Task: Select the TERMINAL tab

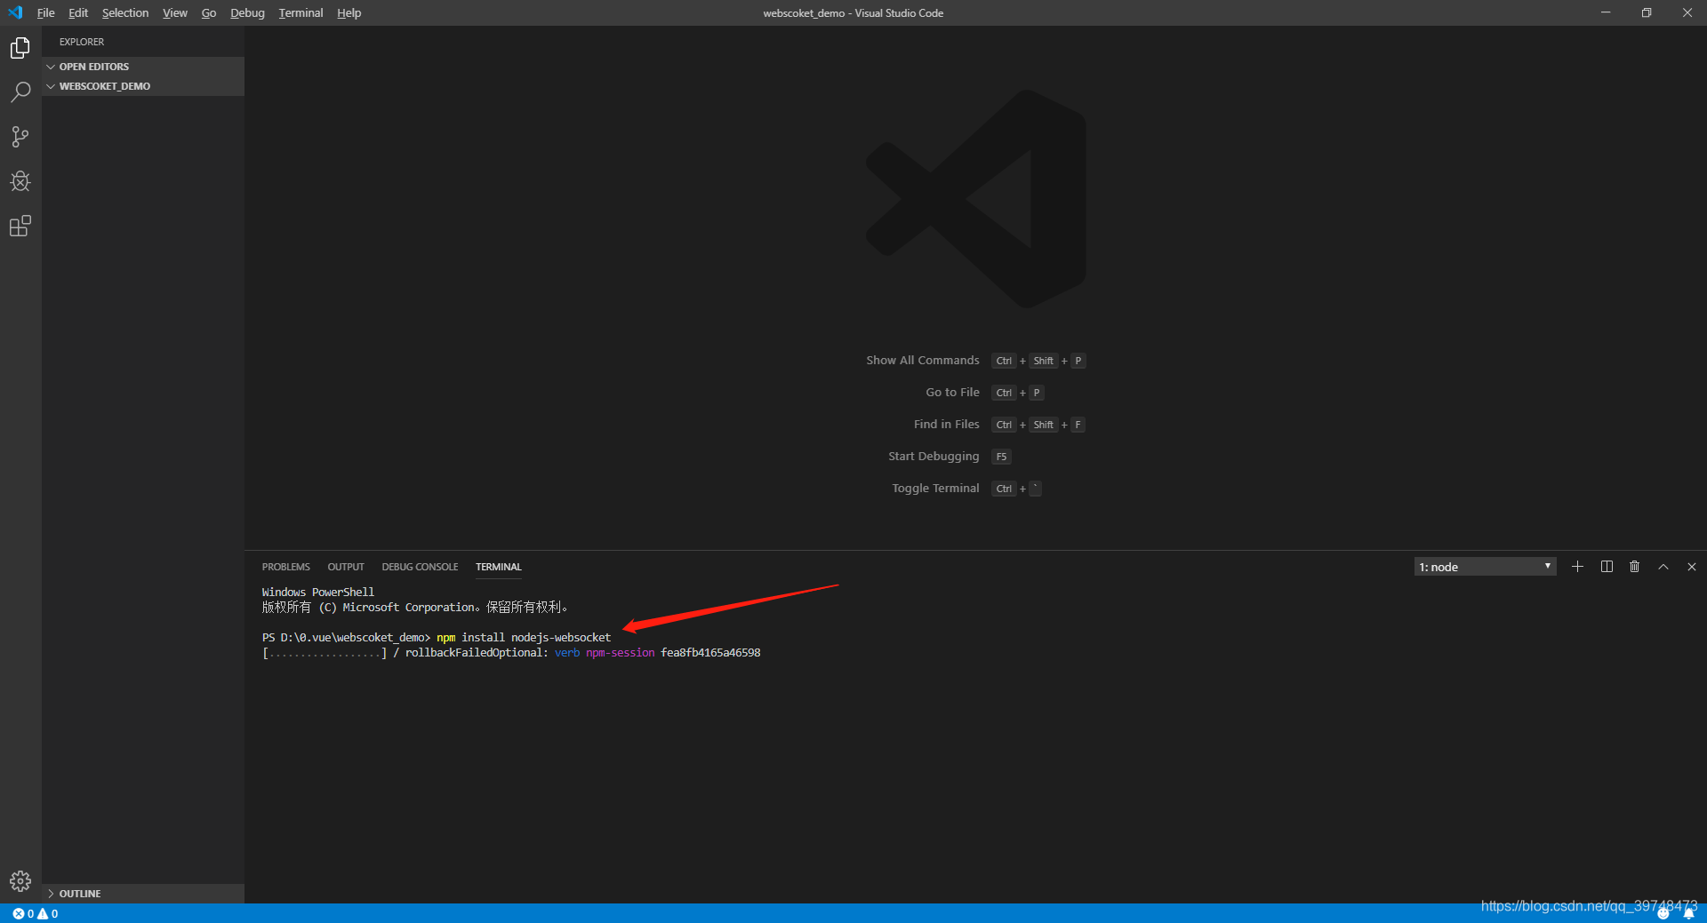Action: [499, 567]
